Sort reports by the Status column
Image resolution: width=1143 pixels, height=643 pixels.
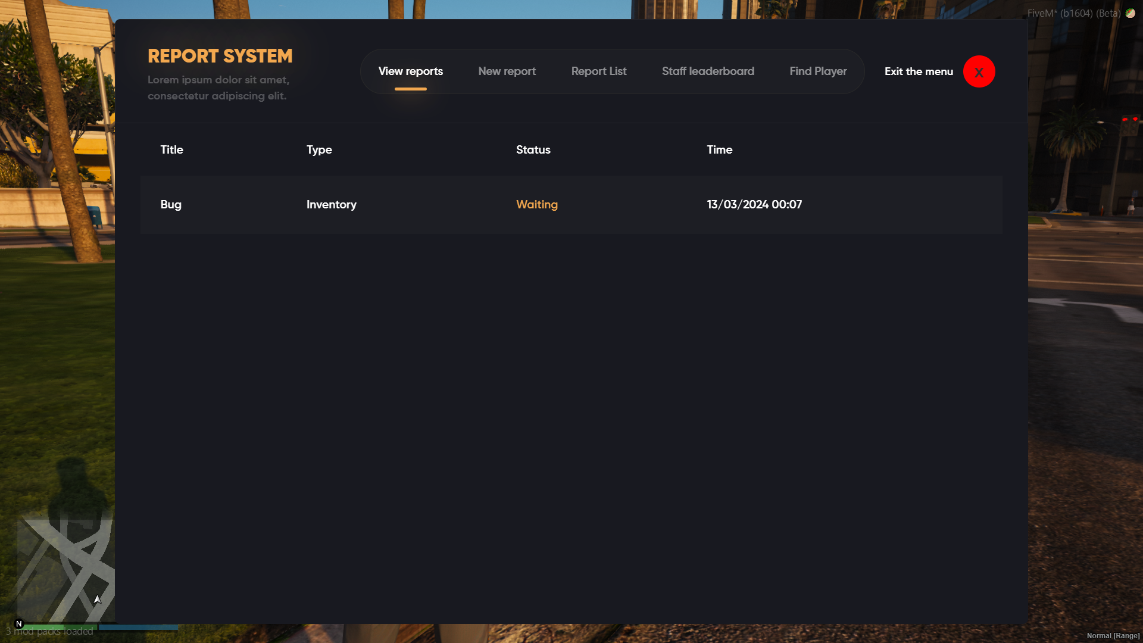533,149
